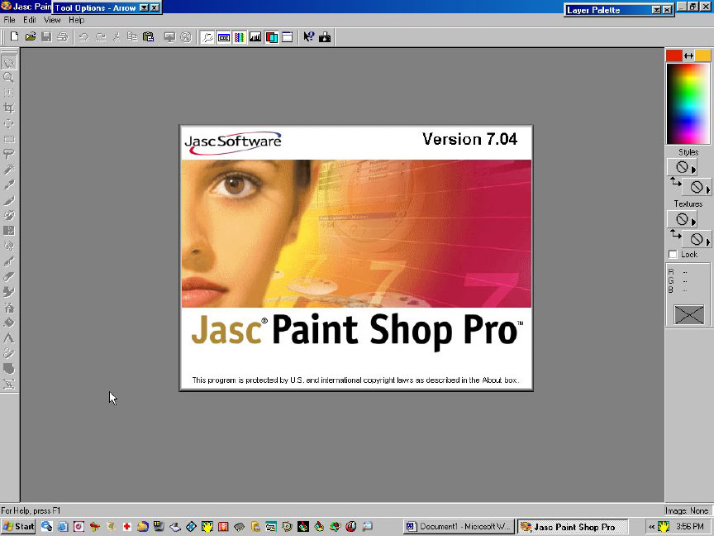Click the Start Capture camera icon
The height and width of the screenshot is (536, 714).
point(325,37)
